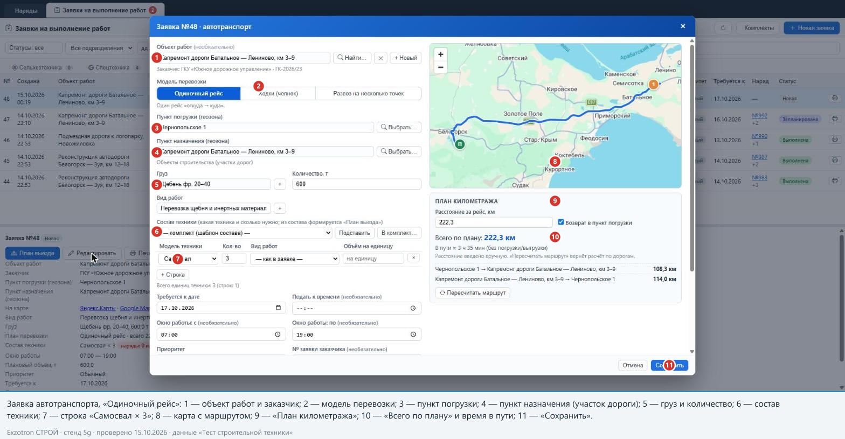
Task: Click the «на единицу» volume field
Action: [373, 259]
